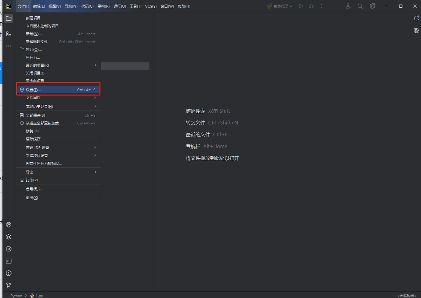
Task: Expand 新建项目设置 submenu
Action: (x=59, y=155)
